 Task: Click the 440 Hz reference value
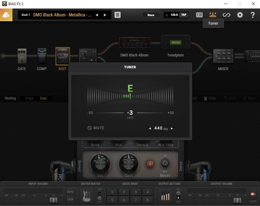point(161,128)
